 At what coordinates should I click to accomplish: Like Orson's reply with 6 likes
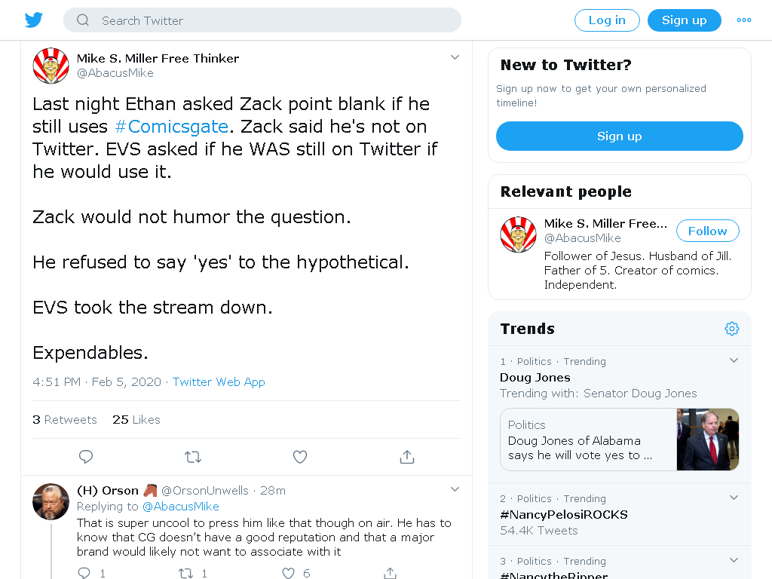[x=289, y=573]
